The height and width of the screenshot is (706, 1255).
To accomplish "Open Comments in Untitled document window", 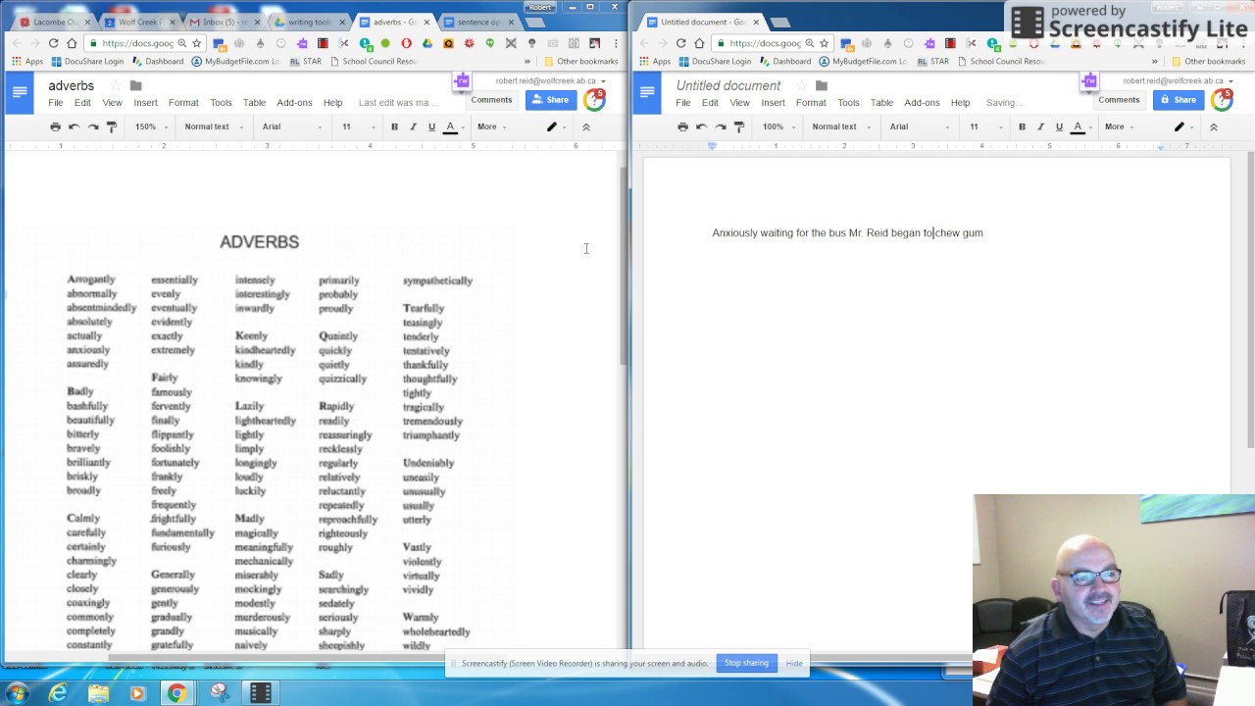I will tap(1119, 100).
